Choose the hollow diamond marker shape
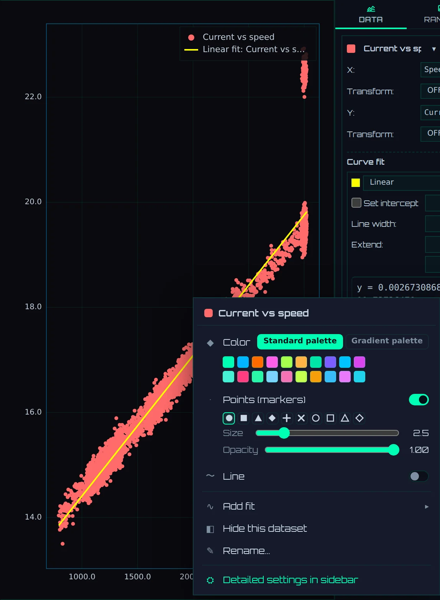Image resolution: width=440 pixels, height=600 pixels. [x=360, y=418]
